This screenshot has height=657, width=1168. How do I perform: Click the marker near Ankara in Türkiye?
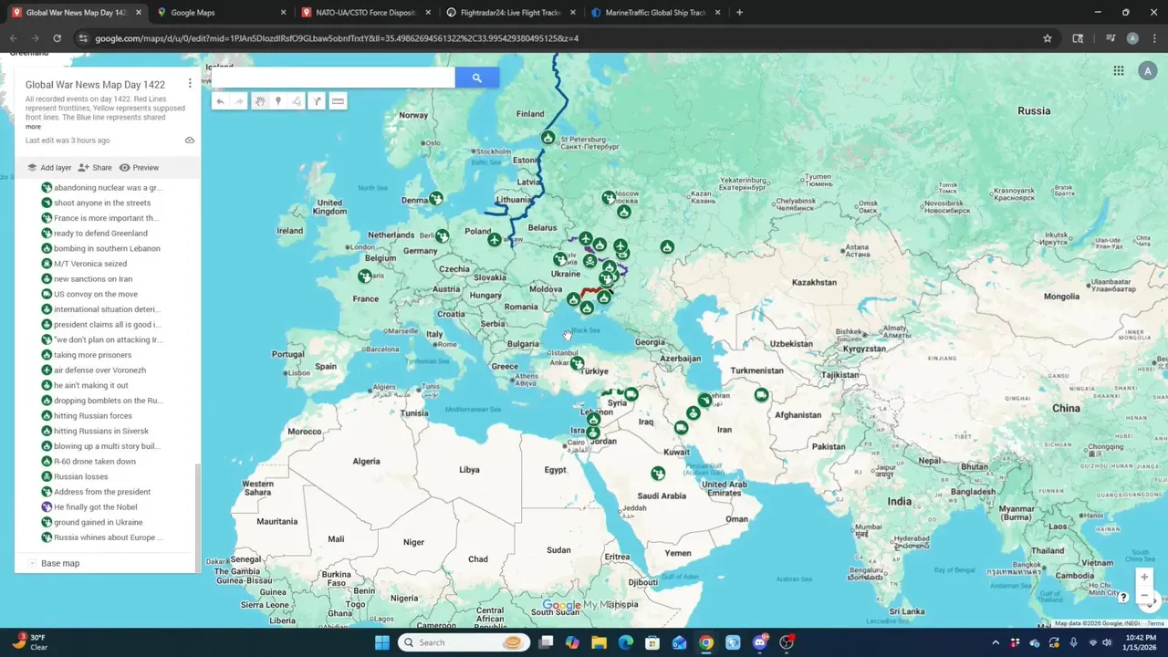pos(577,363)
